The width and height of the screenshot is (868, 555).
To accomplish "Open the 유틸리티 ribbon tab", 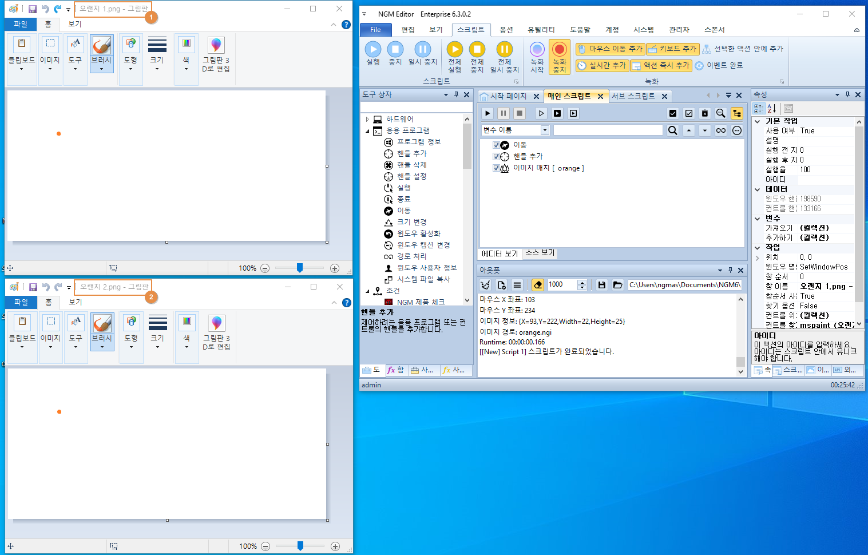I will (541, 30).
